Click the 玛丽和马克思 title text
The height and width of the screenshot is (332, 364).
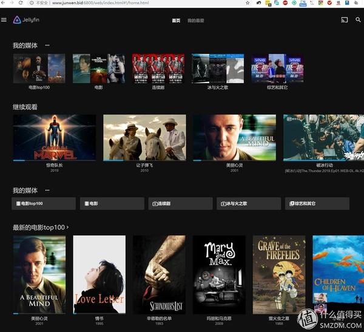[219, 318]
